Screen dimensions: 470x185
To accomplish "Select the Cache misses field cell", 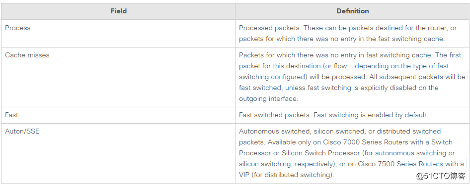I will tap(118, 77).
